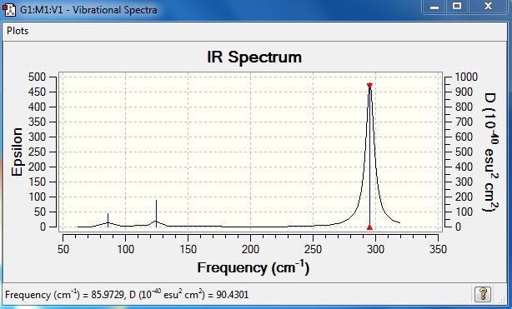Click the blue vibration line near 125 cm-1
The width and height of the screenshot is (512, 309).
[x=156, y=213]
